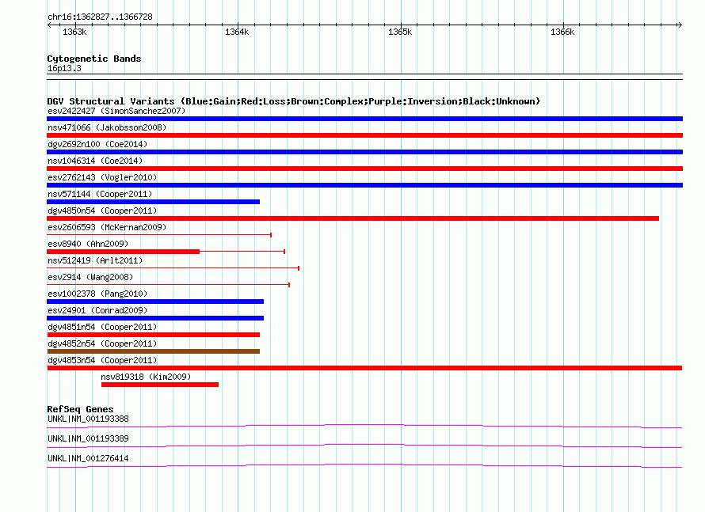Image resolution: width=705 pixels, height=512 pixels.
Task: Select the nsv471066 (Jakobsson2008) loss bar
Action: tap(364, 135)
